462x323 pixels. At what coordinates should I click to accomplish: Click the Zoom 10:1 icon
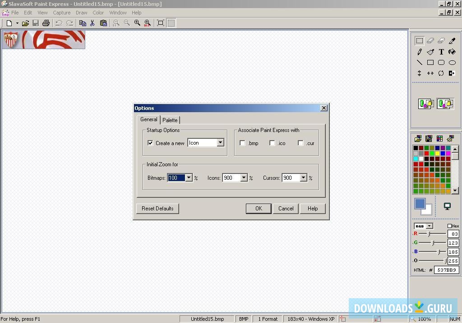pyautogui.click(x=148, y=23)
